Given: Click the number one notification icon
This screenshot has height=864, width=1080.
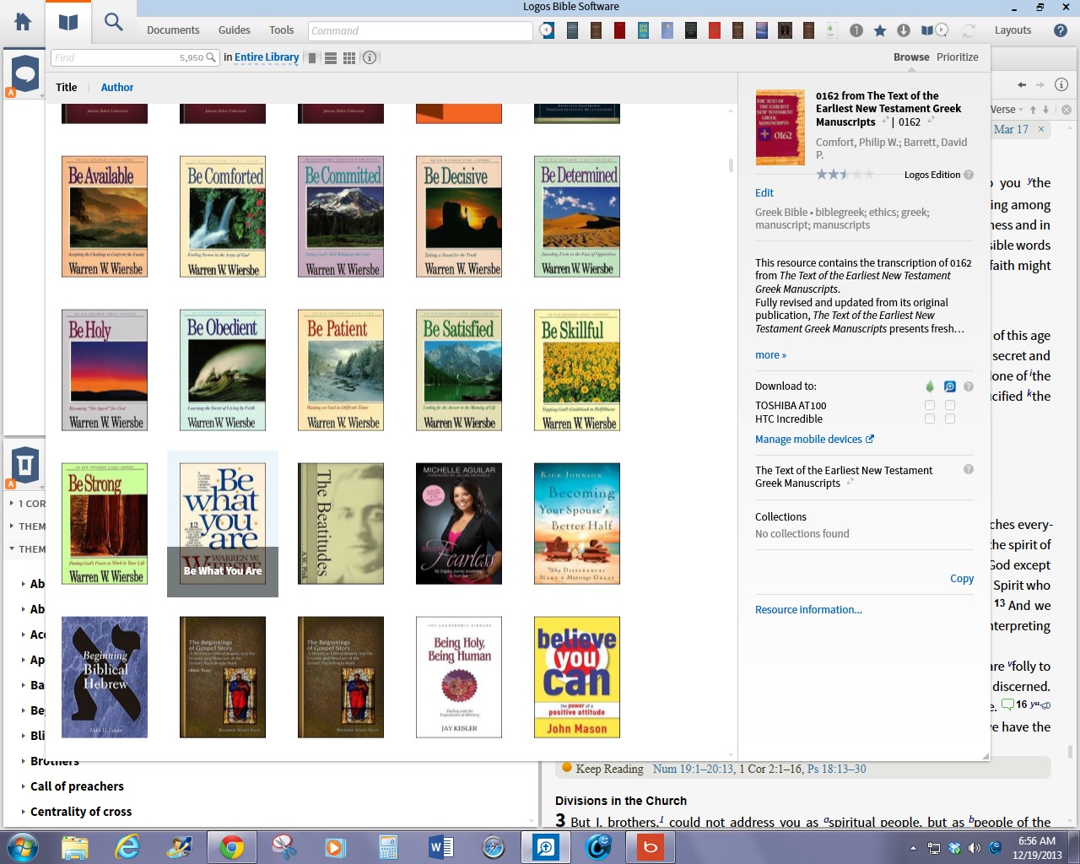Looking at the screenshot, I should [x=856, y=30].
